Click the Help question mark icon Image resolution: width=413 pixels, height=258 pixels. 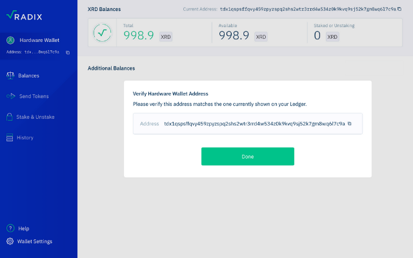[10, 228]
